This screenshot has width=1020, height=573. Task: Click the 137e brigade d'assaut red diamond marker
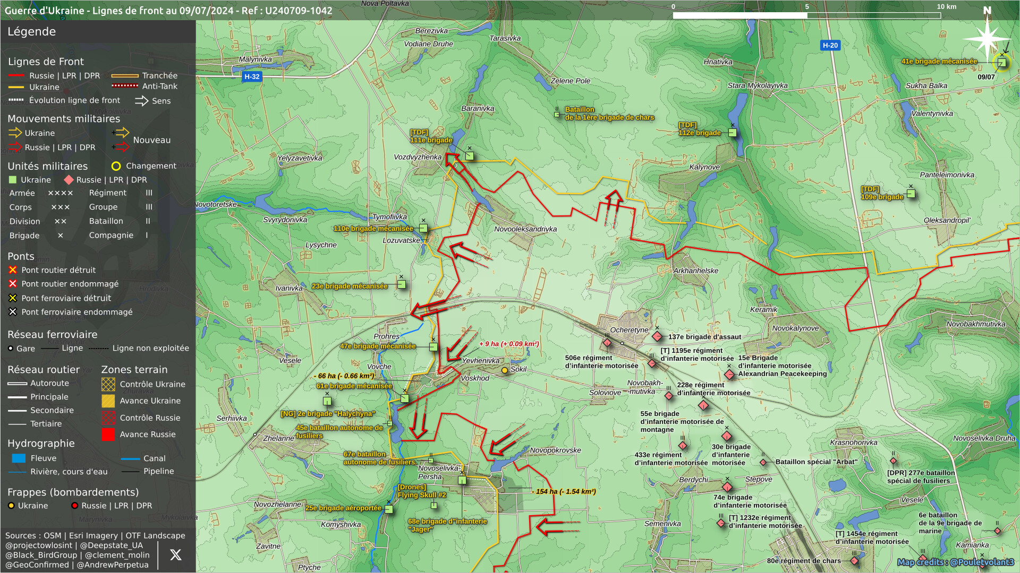pyautogui.click(x=657, y=336)
